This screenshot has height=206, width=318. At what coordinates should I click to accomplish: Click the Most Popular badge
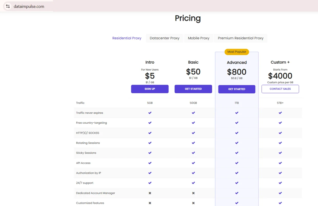pyautogui.click(x=237, y=52)
